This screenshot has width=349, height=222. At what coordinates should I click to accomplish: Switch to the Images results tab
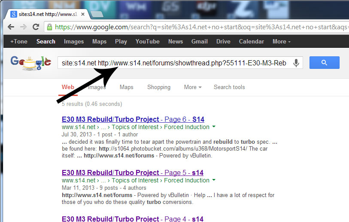pyautogui.click(x=97, y=87)
